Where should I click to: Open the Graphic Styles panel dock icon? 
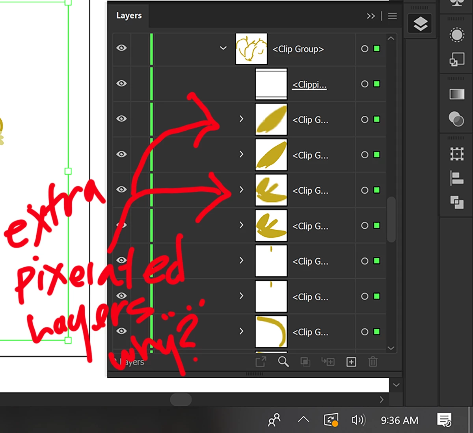coord(456,59)
